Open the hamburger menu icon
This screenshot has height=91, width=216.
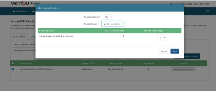tap(207, 11)
